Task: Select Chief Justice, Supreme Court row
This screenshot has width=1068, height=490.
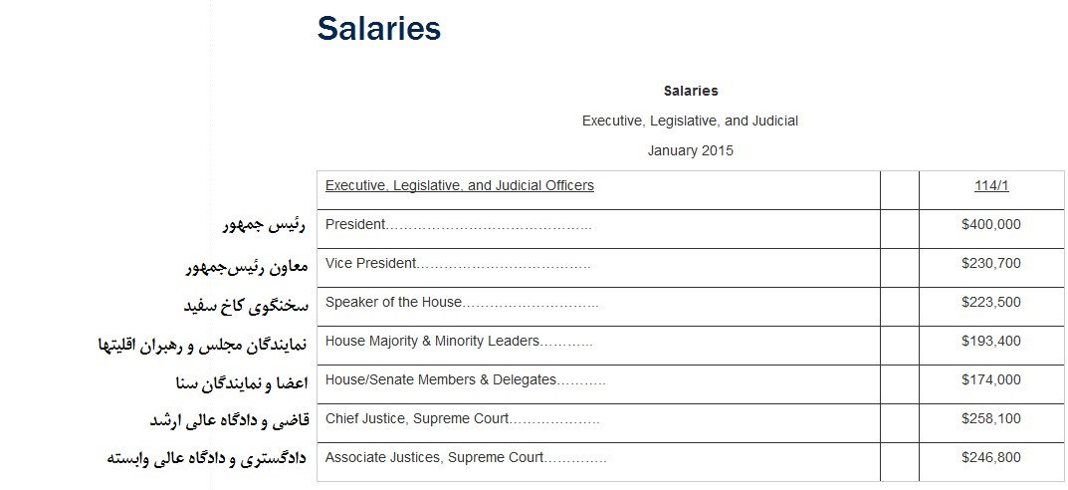Action: (417, 419)
